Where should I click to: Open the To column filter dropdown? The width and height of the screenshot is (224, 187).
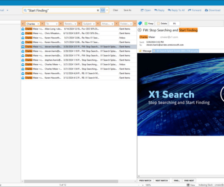point(57,24)
